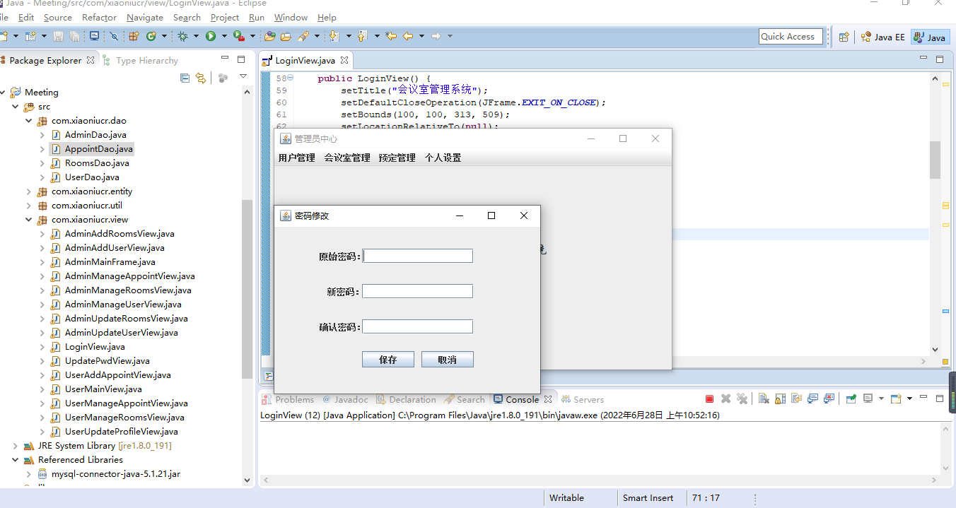Click Package Explorer vertical scrollbar thumb
The width and height of the screenshot is (956, 508).
(247, 288)
